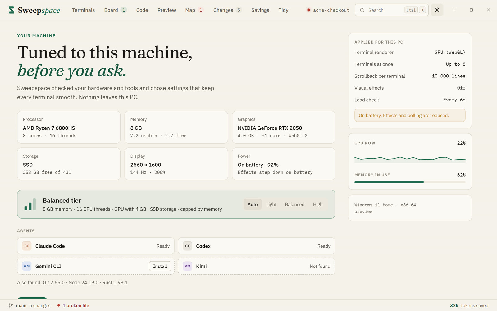Click the Codex CX agent icon
The width and height of the screenshot is (497, 311).
(188, 246)
